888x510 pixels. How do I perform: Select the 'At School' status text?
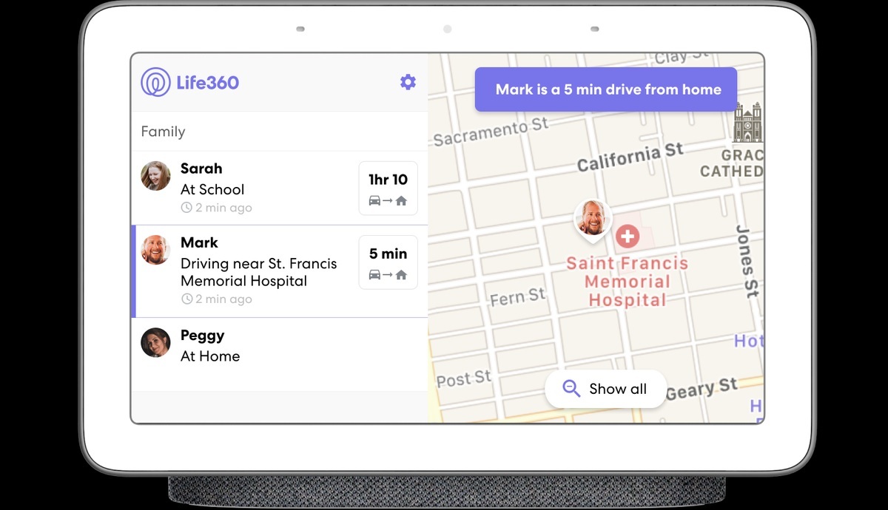(x=212, y=189)
